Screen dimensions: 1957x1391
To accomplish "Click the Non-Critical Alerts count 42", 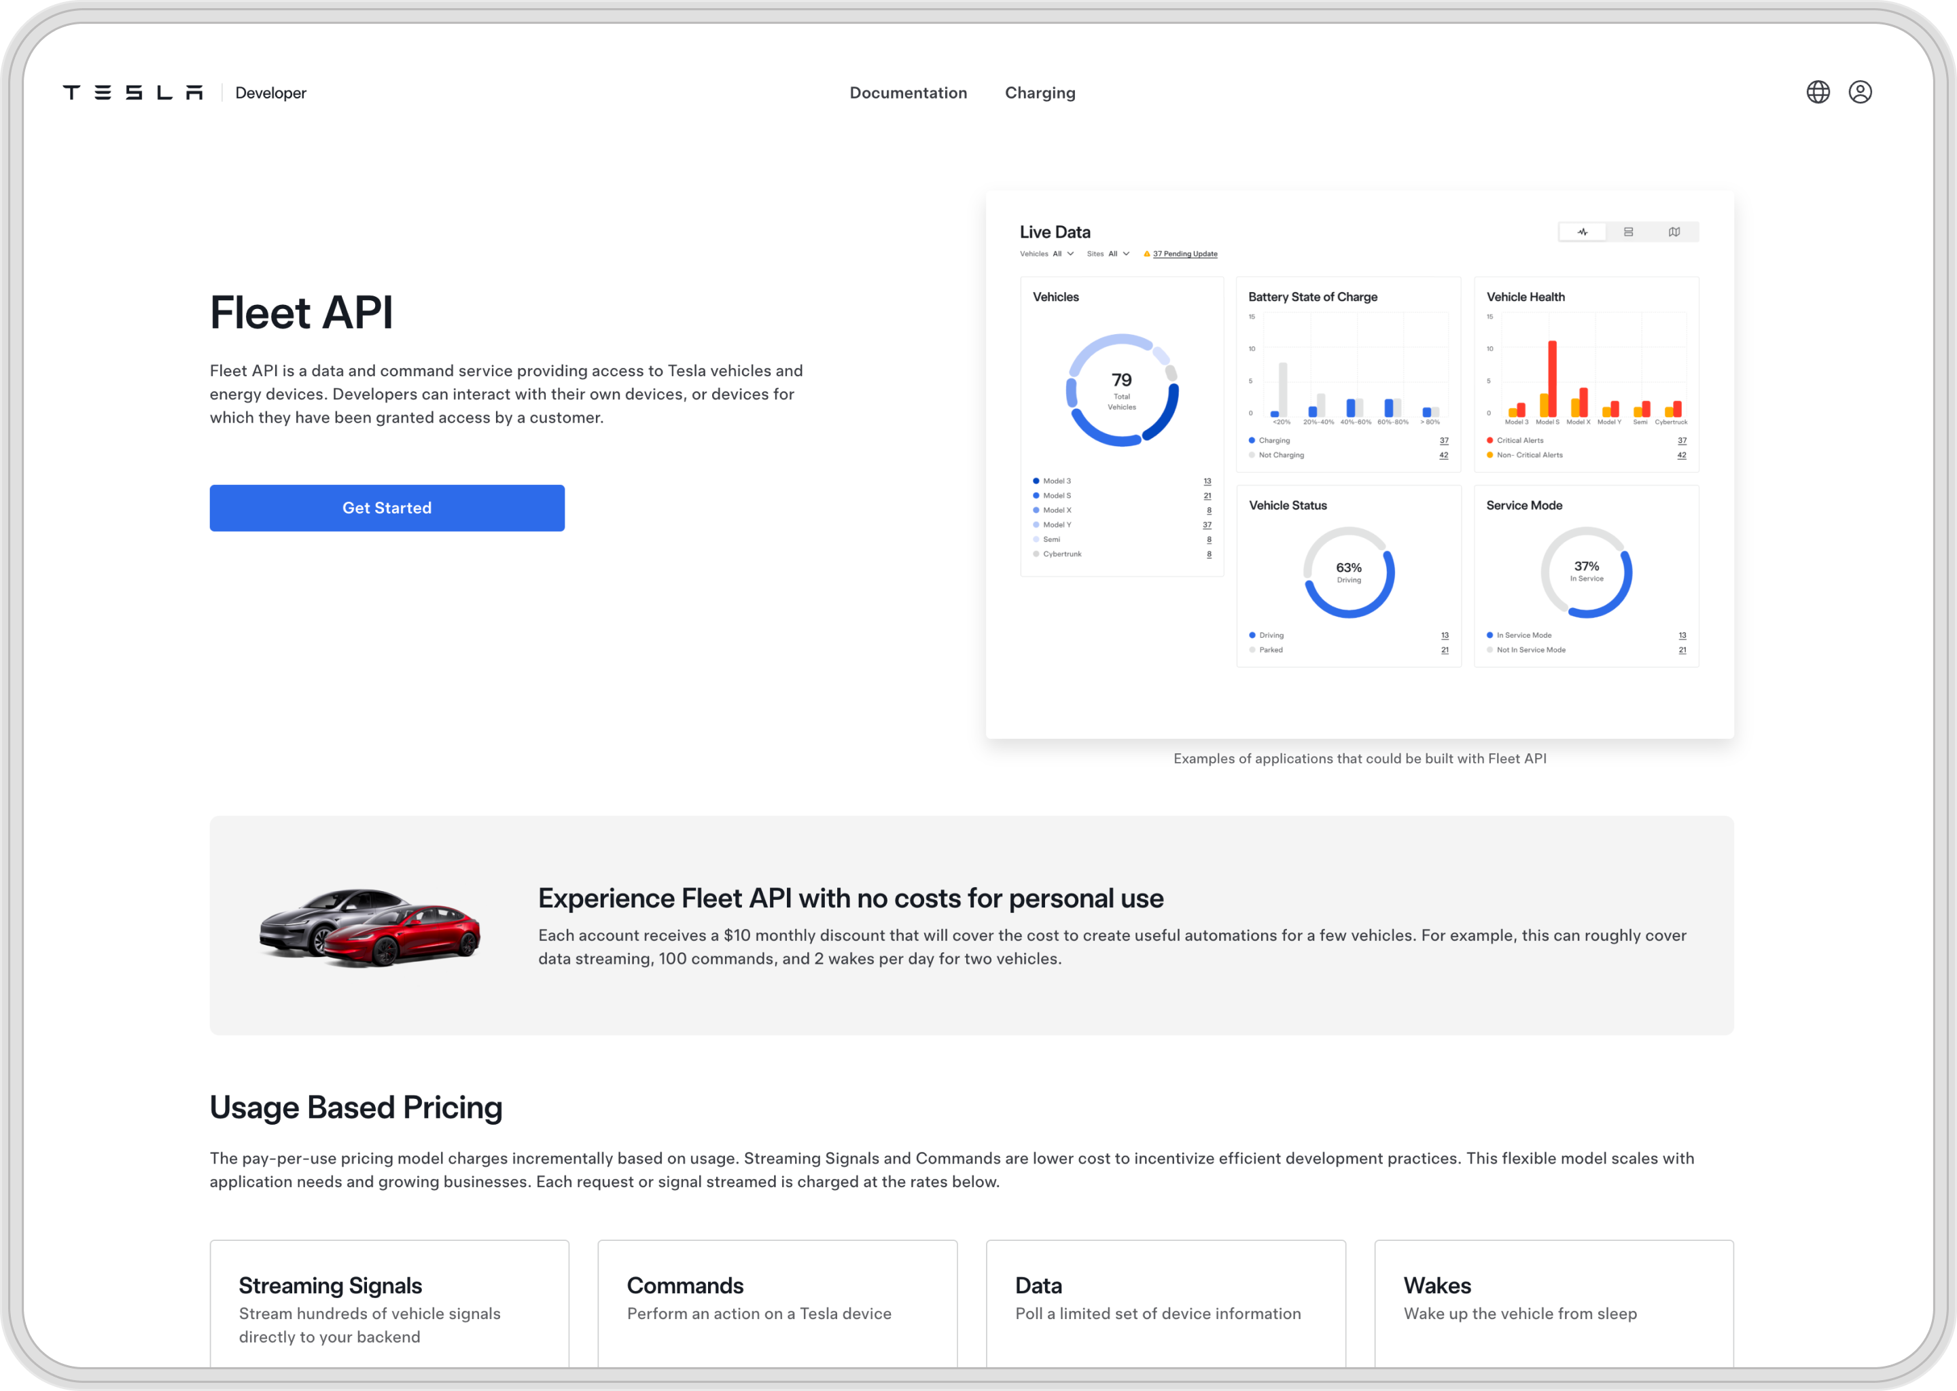I will pos(1681,455).
